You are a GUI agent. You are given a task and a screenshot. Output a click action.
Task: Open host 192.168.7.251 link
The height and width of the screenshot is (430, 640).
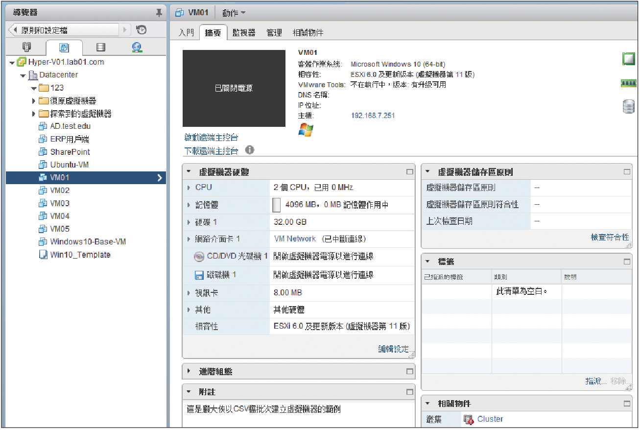[x=373, y=116]
